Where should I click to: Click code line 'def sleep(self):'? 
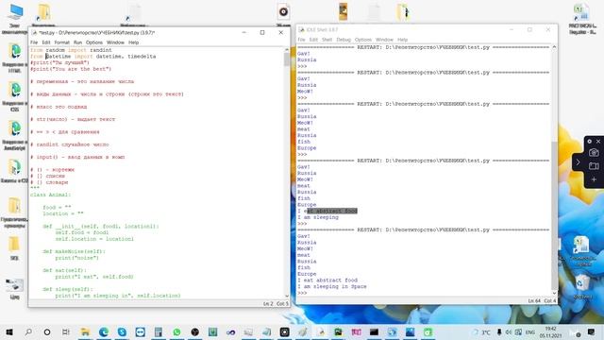68,289
